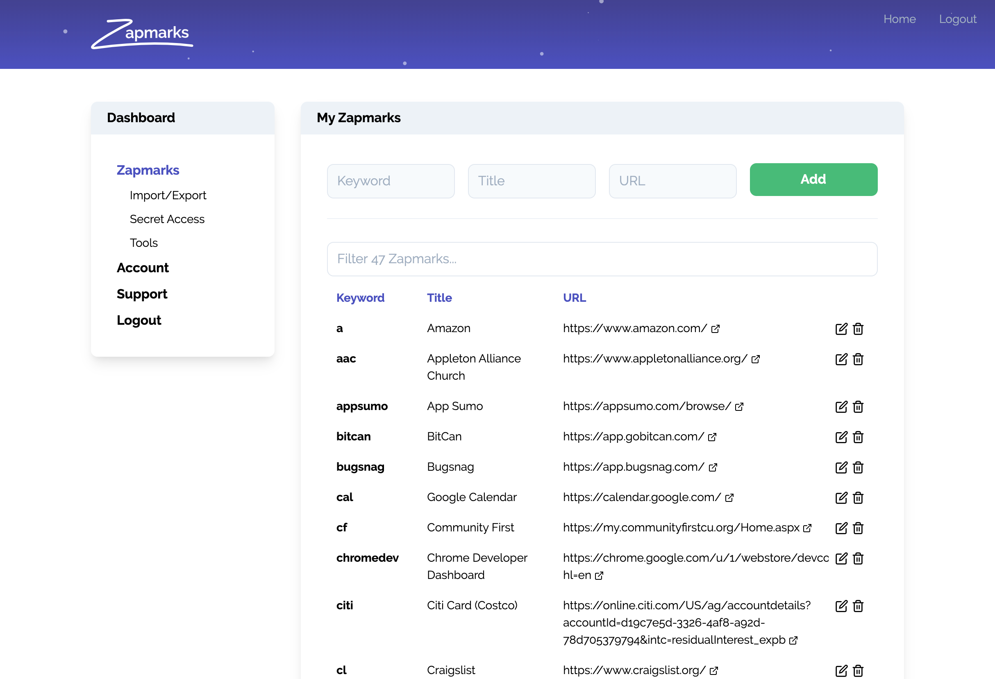Image resolution: width=995 pixels, height=679 pixels.
Task: Click the Zapmarks logo in header
Action: pyautogui.click(x=142, y=34)
